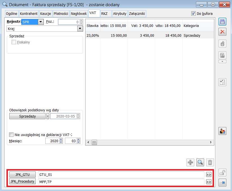Click the 3 450,00 VAT cell in the row

click(141, 36)
